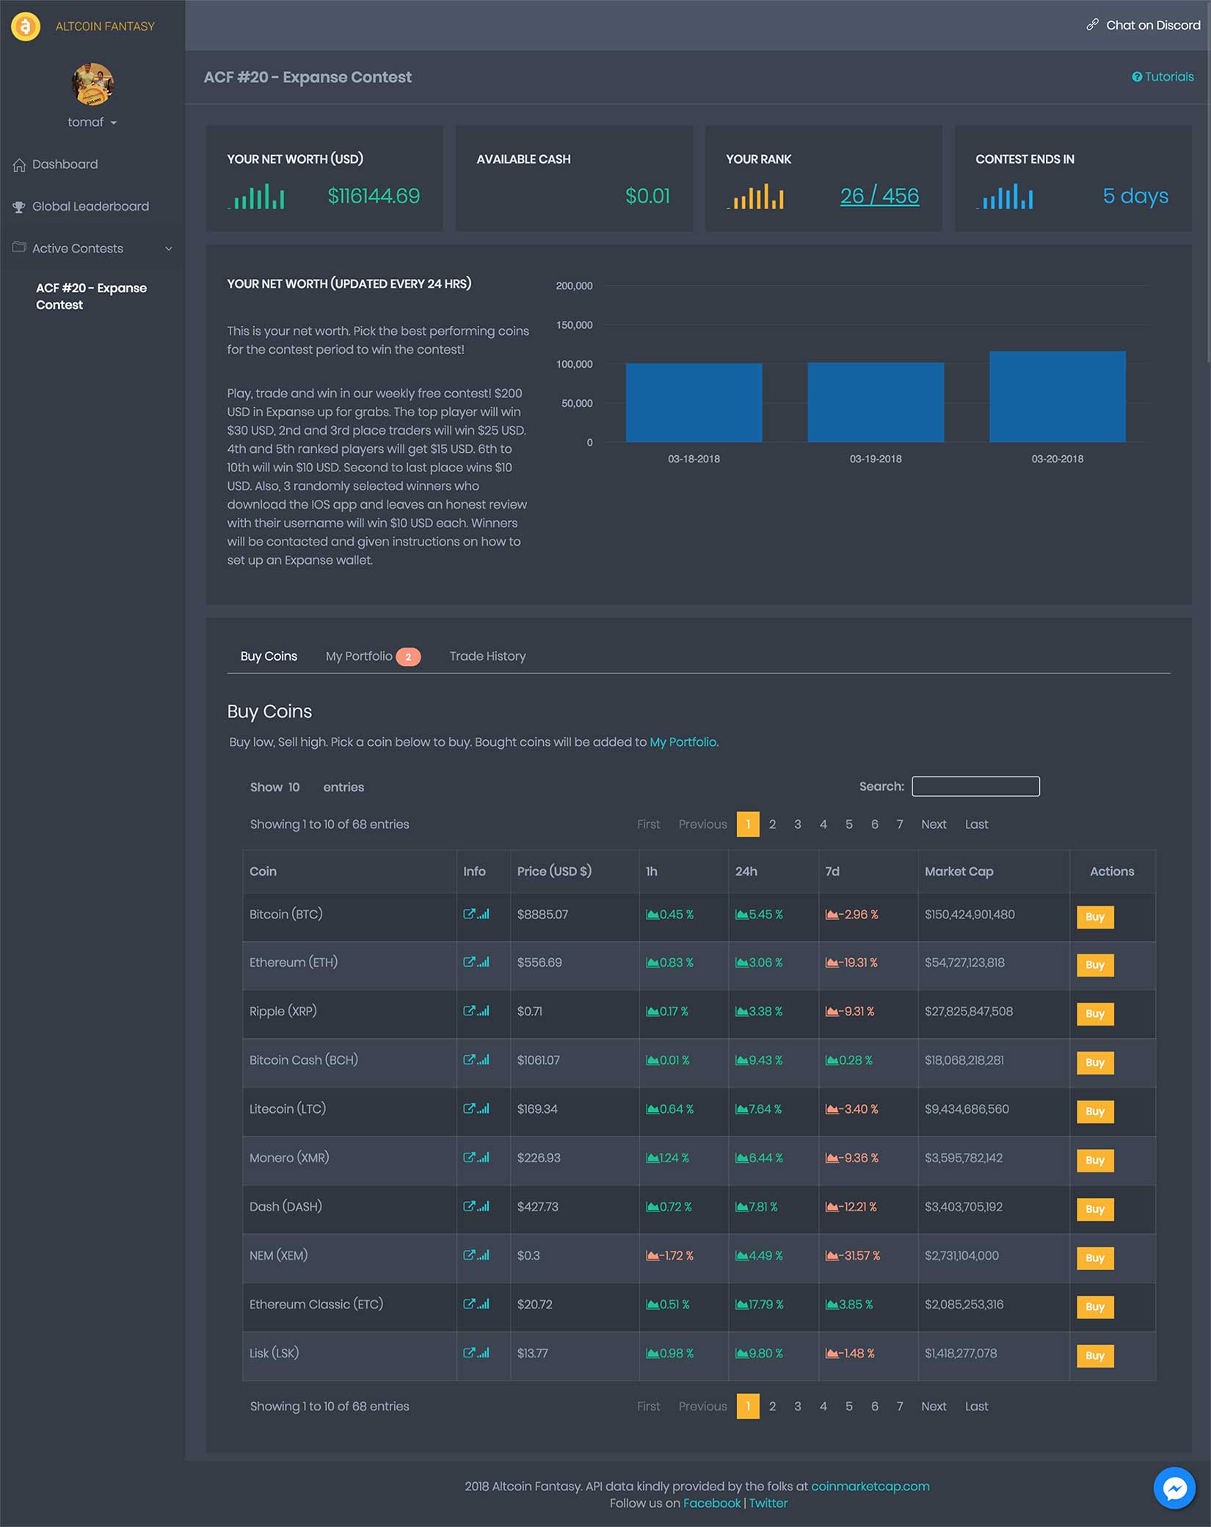
Task: Click Next in the top pagination
Action: [x=934, y=824]
